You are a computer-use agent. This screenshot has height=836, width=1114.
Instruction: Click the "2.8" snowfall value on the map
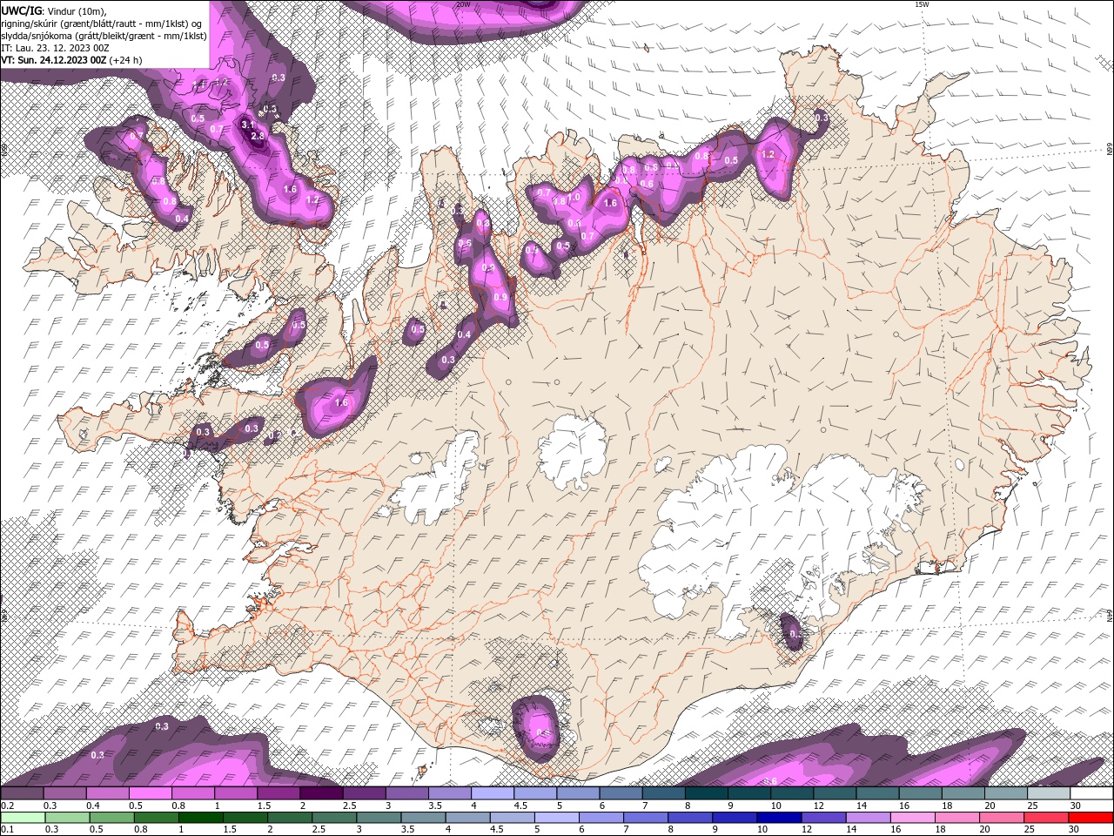(x=258, y=137)
